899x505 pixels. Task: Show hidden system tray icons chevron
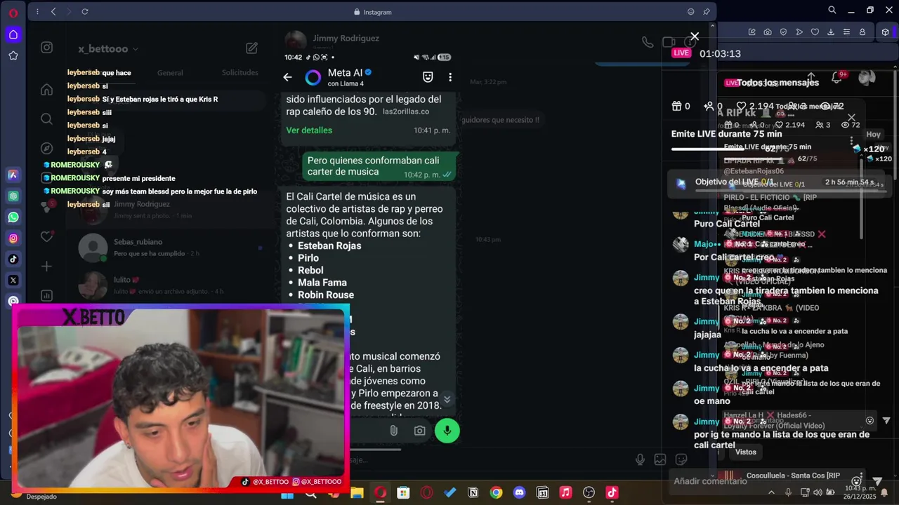771,492
